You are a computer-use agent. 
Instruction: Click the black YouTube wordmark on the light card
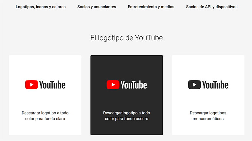tap(52, 85)
